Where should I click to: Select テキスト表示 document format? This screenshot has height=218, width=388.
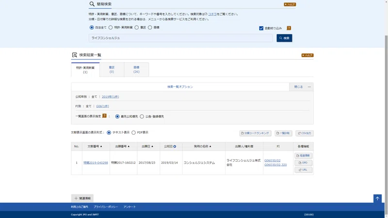109,133
